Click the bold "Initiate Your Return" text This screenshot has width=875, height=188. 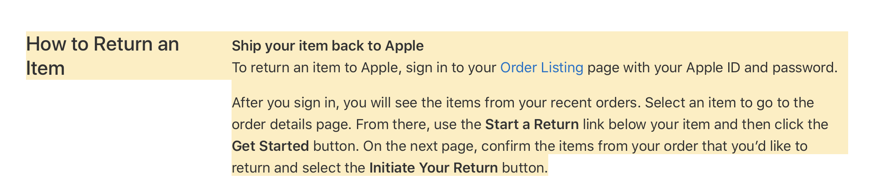[x=433, y=168]
